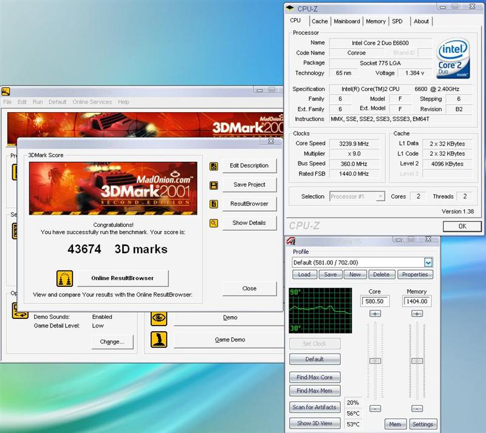Delete the ATI Tool profile
Screen dimensions: 486x433
pos(382,275)
